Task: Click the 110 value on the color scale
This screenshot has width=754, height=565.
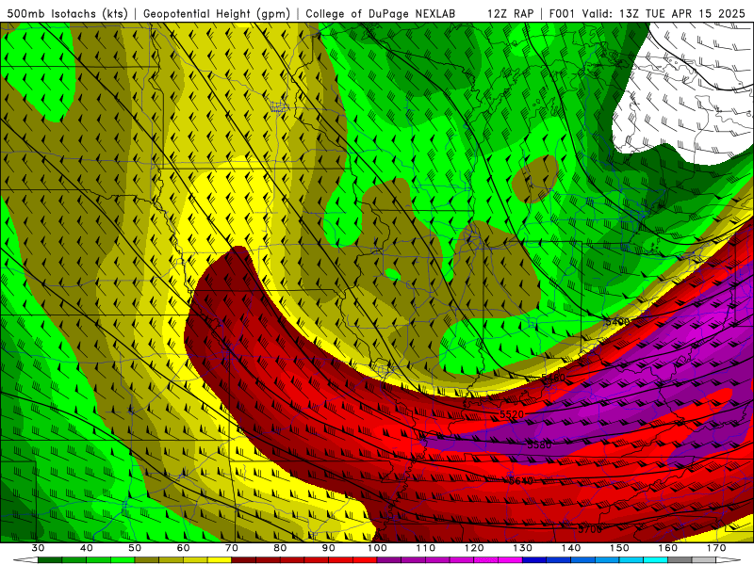Action: (x=426, y=548)
